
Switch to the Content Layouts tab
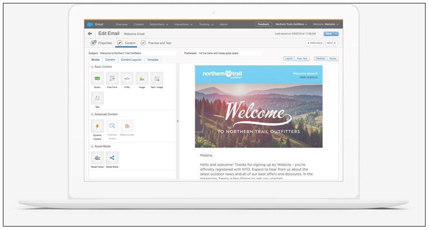(x=131, y=60)
